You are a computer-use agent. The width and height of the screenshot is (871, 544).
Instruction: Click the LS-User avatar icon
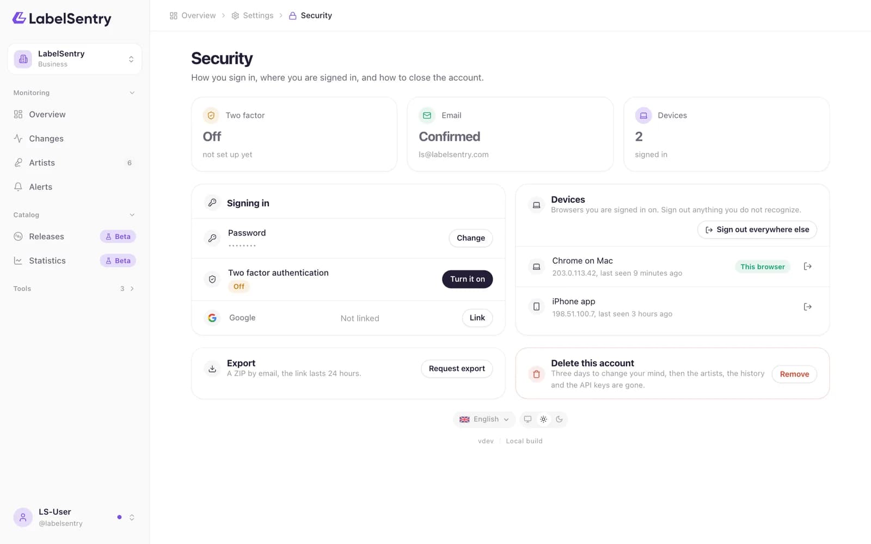pos(23,517)
